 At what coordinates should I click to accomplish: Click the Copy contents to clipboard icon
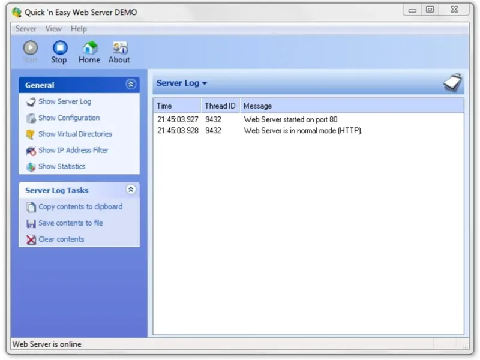[31, 207]
